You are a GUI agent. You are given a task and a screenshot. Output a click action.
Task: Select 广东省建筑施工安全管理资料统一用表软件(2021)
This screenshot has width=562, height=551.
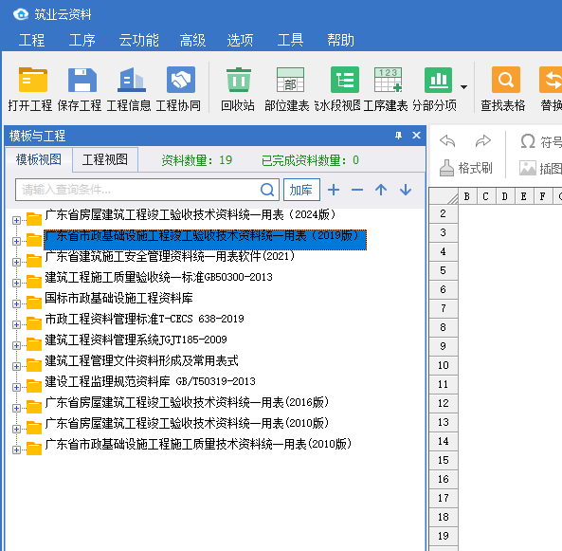[170, 256]
